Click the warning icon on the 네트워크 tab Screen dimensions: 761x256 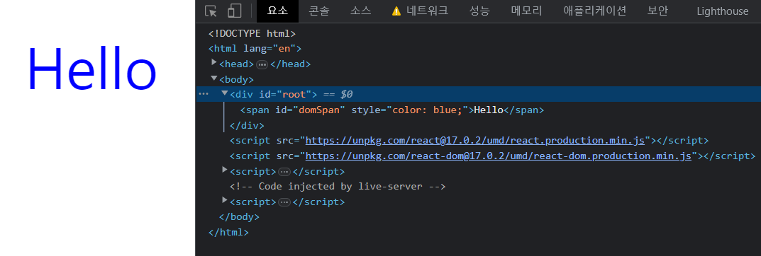396,11
